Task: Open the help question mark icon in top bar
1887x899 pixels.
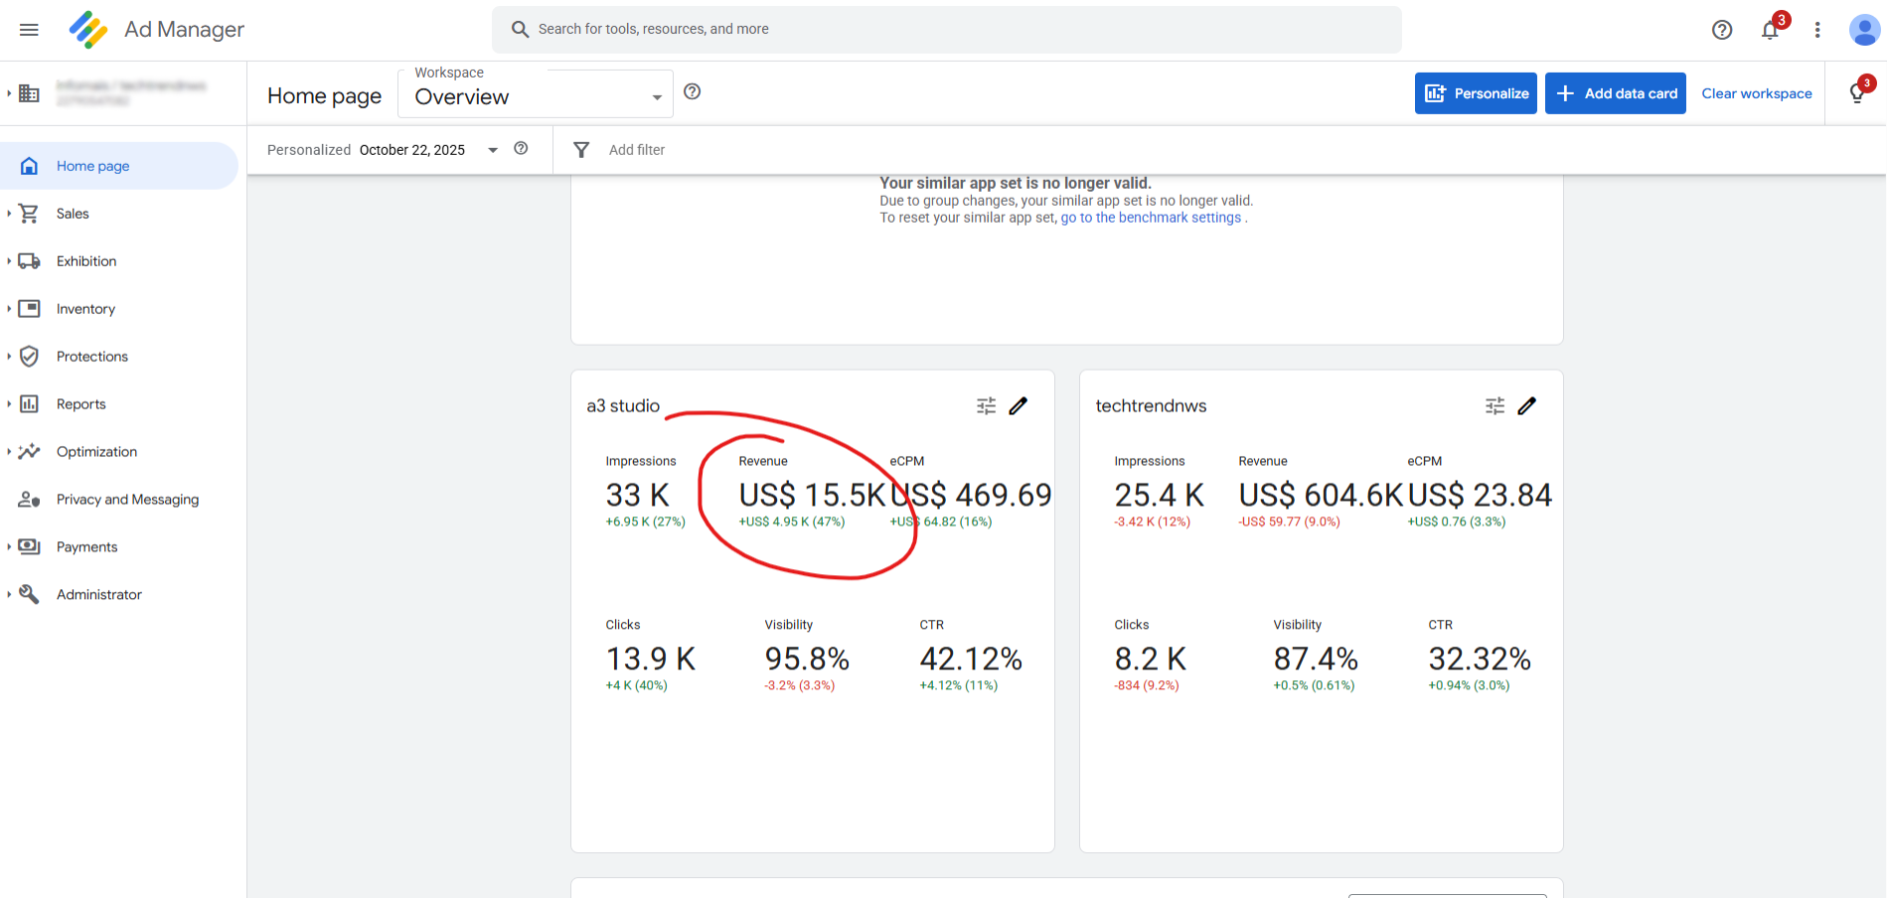Action: click(1722, 30)
